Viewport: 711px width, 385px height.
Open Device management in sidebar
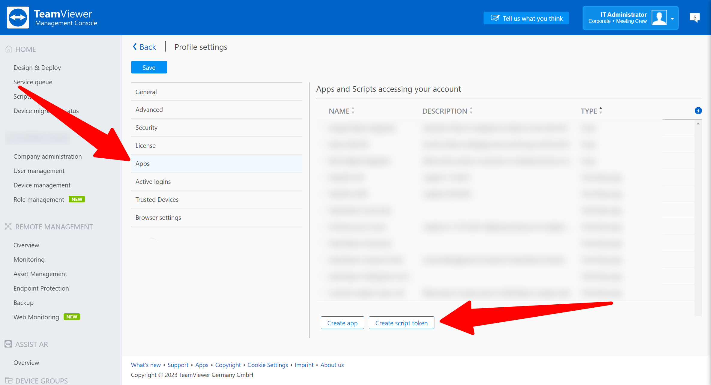[x=42, y=185]
